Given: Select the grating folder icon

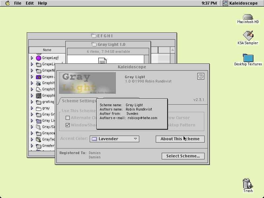Looking at the screenshot, I should point(39,102).
